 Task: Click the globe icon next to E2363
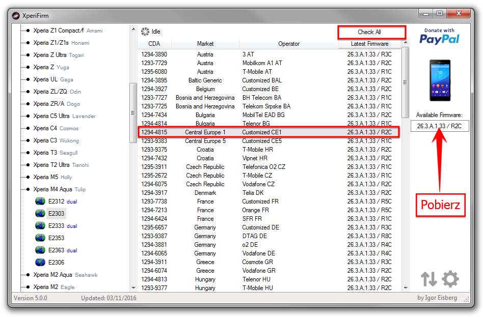click(x=40, y=250)
